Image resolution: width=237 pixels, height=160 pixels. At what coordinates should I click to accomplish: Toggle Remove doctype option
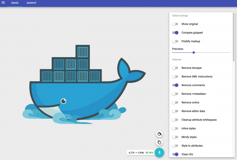(175, 68)
